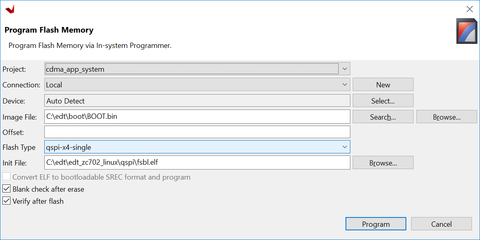480x240 pixels.
Task: Close the Program Flash Memory dialog
Action: coord(469,9)
